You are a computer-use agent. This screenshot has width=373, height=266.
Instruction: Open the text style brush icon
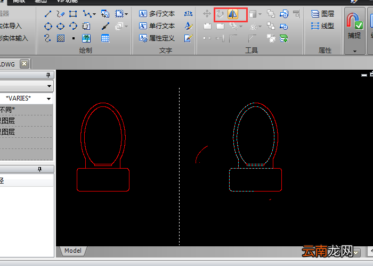point(189,26)
